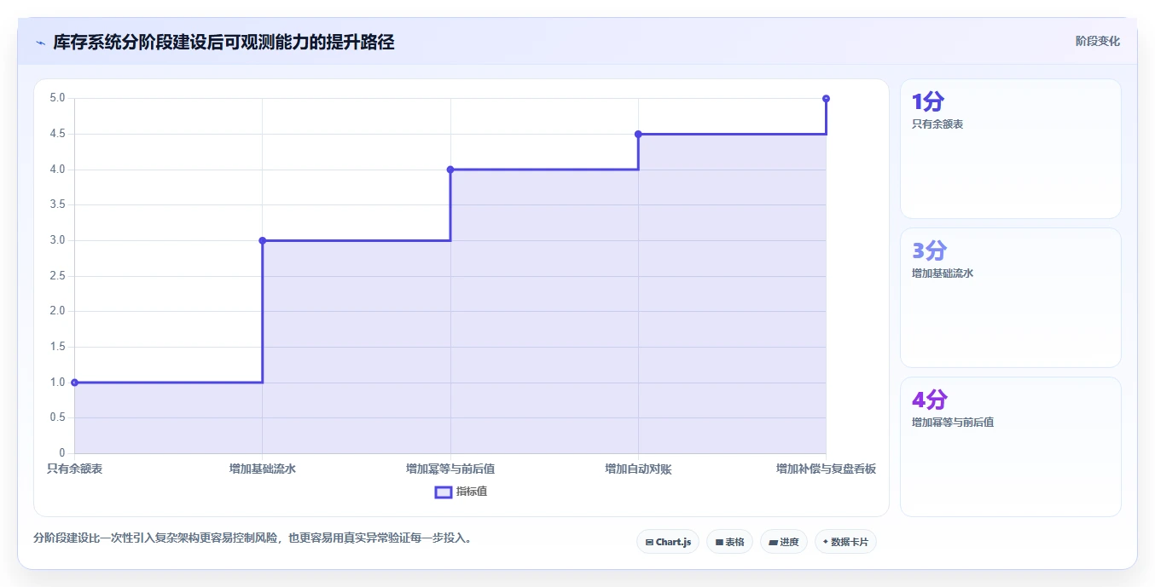Open the 3分 增加基础流水 card
The height and width of the screenshot is (587, 1155).
point(1011,298)
